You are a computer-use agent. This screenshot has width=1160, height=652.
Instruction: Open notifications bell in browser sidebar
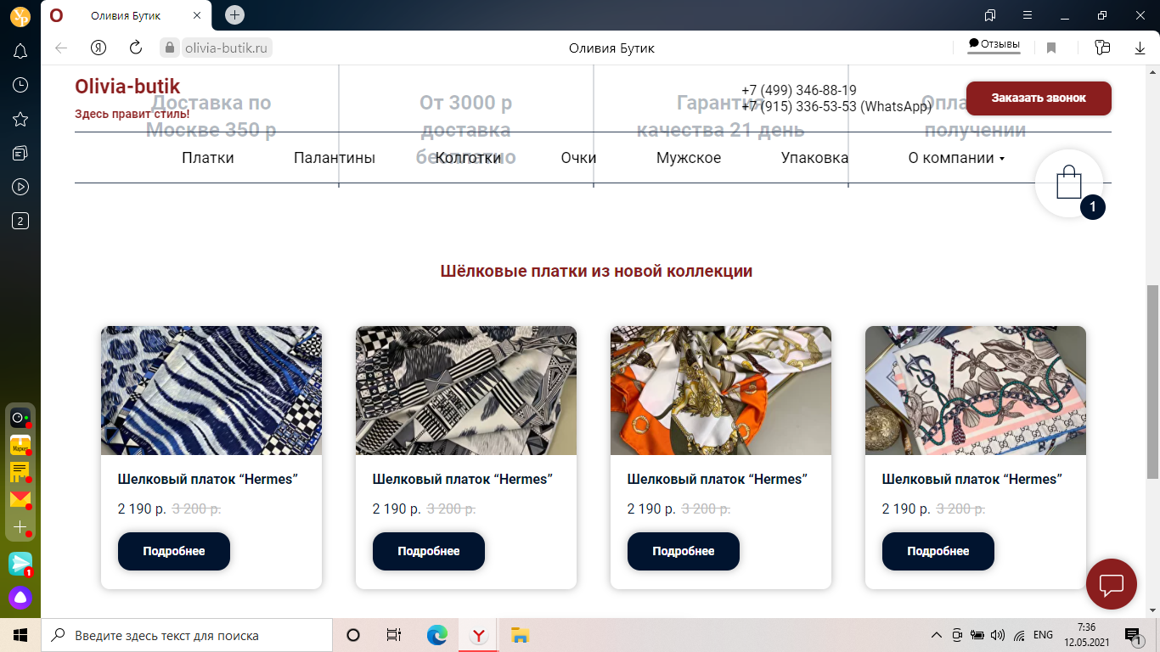(x=20, y=51)
